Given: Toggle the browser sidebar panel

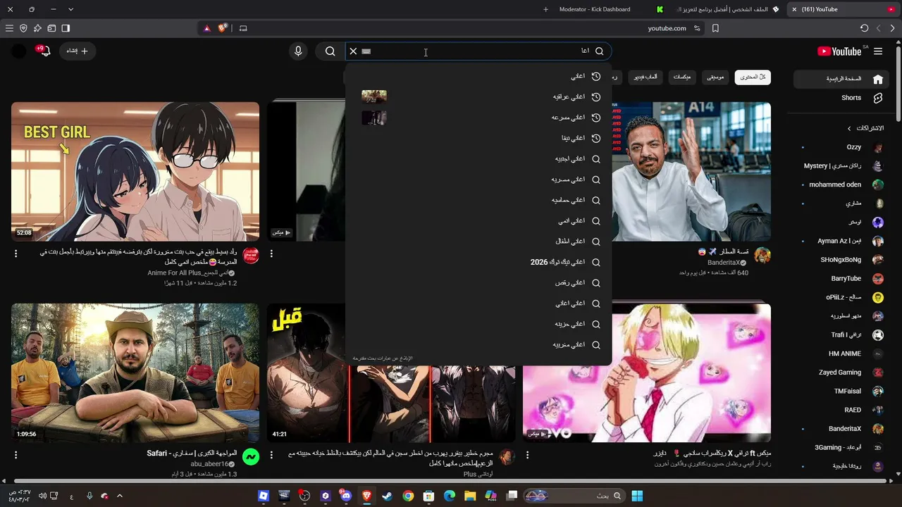Looking at the screenshot, I should click(66, 28).
